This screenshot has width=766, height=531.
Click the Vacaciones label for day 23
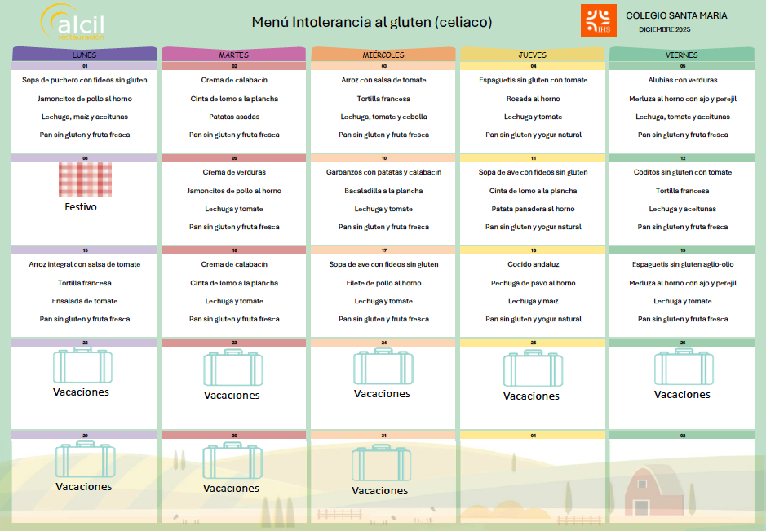coord(232,396)
